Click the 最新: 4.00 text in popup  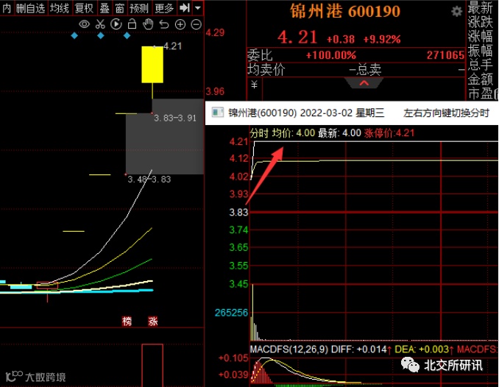coord(339,132)
